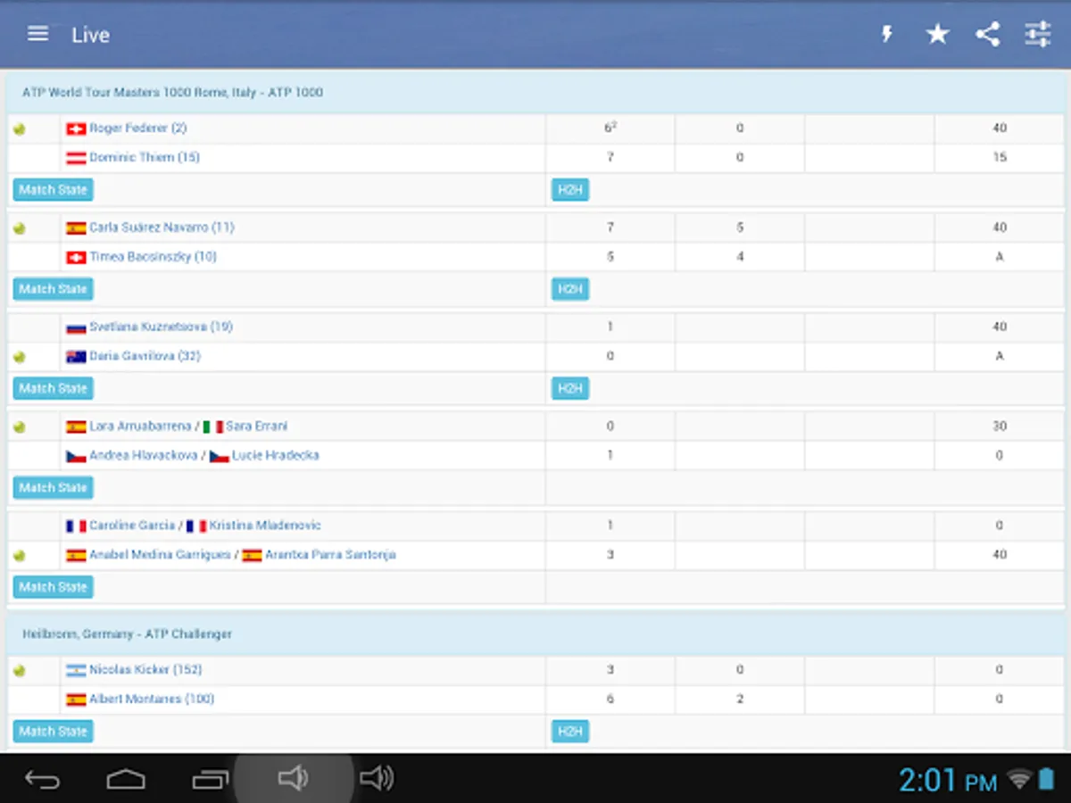The width and height of the screenshot is (1071, 803).
Task: Open H2H for Suarez Navarro vs Bacsinszky
Action: (570, 289)
